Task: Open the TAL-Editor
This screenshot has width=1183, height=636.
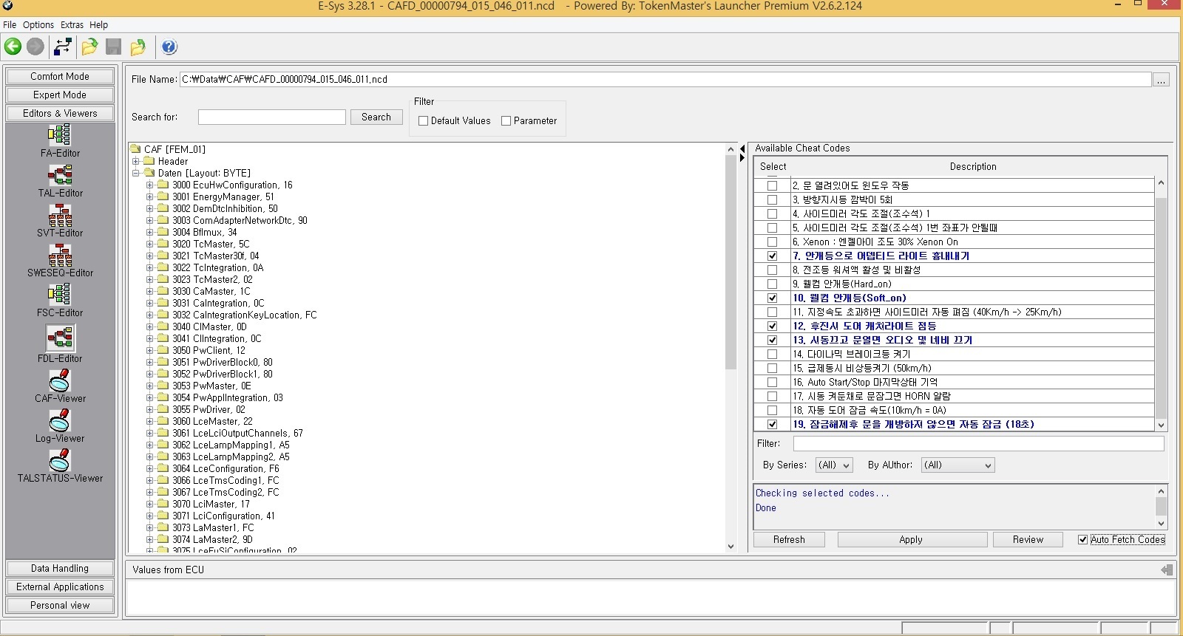Action: tap(60, 180)
